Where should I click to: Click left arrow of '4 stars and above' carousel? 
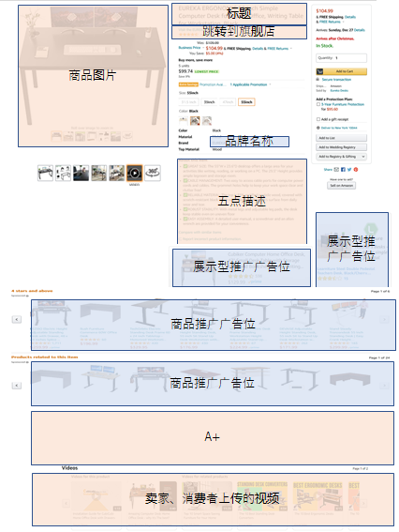(17, 319)
